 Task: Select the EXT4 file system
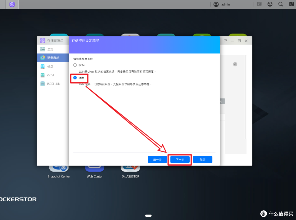tap(75, 65)
